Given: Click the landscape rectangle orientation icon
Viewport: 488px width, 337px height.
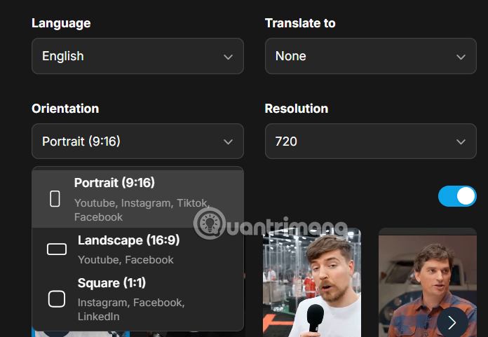Looking at the screenshot, I should 56,249.
